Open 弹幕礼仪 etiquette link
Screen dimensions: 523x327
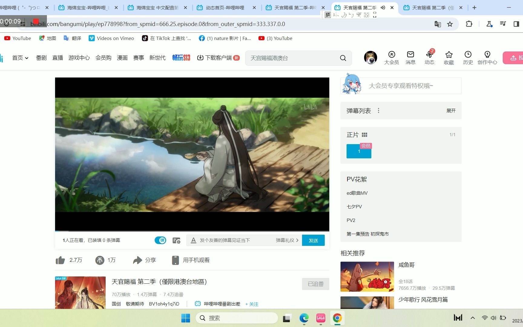[287, 240]
